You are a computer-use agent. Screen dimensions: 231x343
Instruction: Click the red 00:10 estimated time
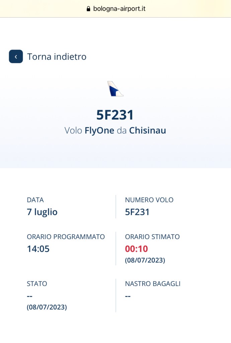pyautogui.click(x=137, y=249)
